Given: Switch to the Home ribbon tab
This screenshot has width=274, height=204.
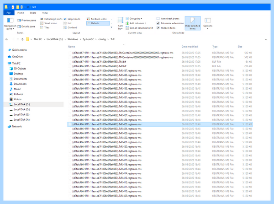Looking at the screenshot, I should pyautogui.click(x=21, y=13).
